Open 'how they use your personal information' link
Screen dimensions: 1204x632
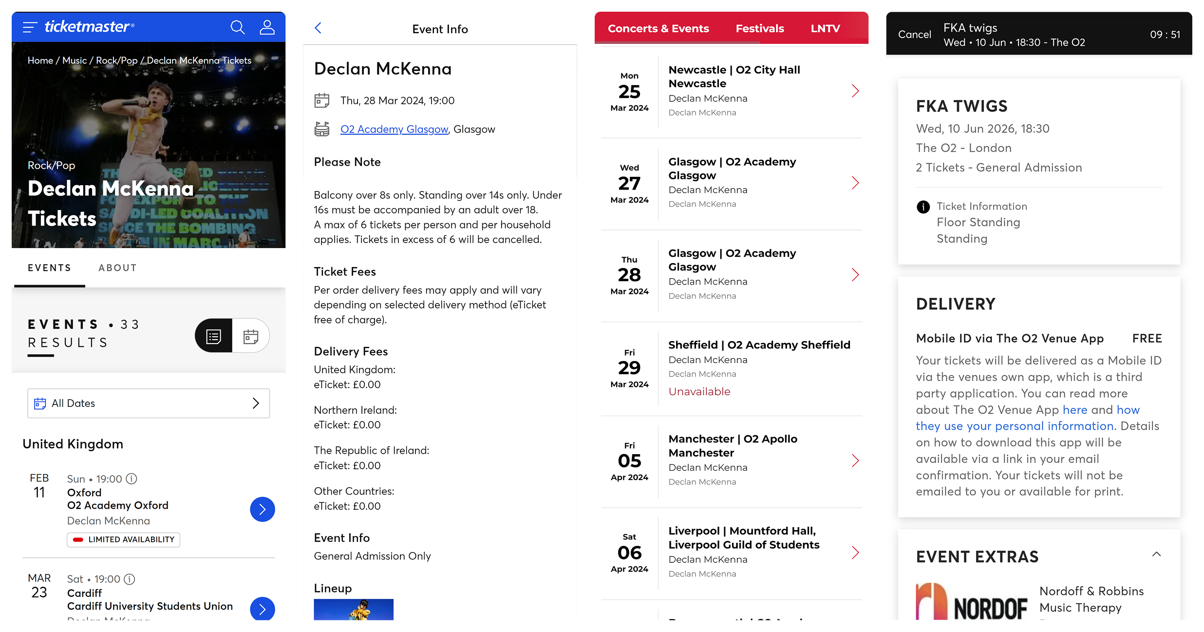[x=1028, y=418]
